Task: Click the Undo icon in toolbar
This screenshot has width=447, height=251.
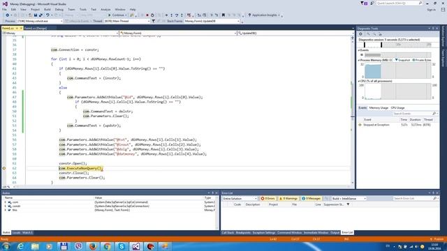Action: point(47,15)
